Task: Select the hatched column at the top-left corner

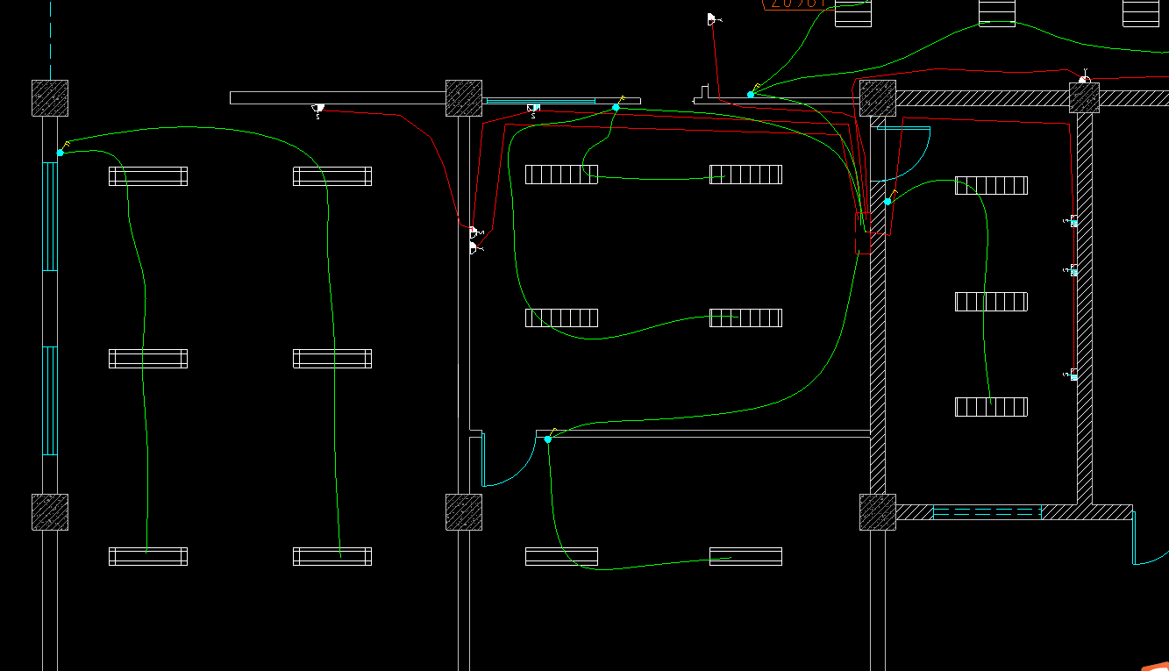Action: (50, 98)
